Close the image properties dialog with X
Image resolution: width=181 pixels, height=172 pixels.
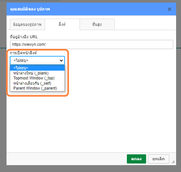tap(170, 9)
